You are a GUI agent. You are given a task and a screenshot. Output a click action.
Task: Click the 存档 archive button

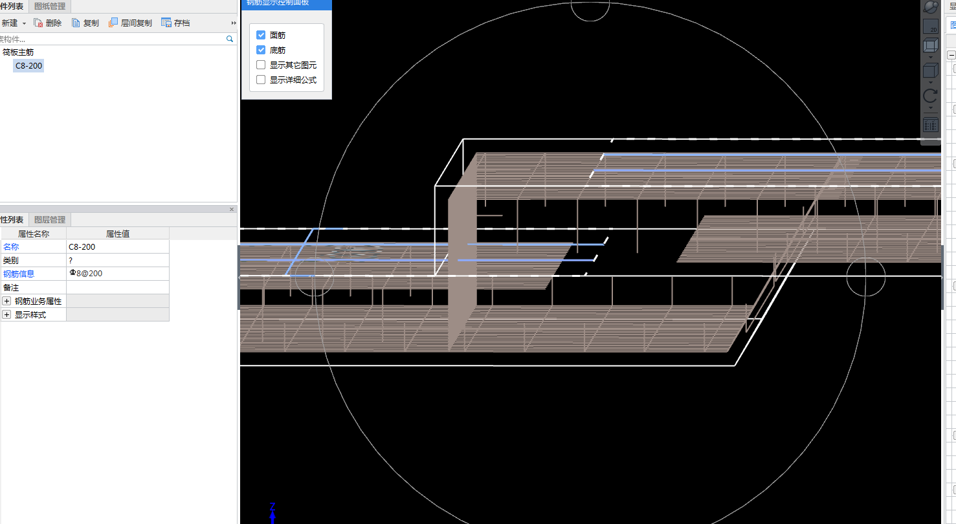(x=175, y=23)
